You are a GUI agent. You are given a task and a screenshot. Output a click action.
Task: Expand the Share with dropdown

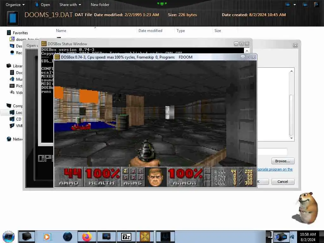(70, 4)
